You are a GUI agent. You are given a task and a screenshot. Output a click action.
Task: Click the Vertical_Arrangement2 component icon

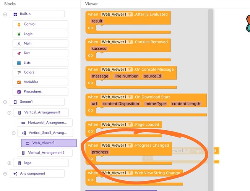click(23, 153)
